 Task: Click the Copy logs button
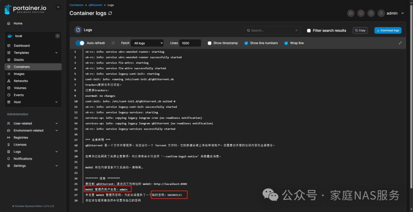(x=360, y=31)
